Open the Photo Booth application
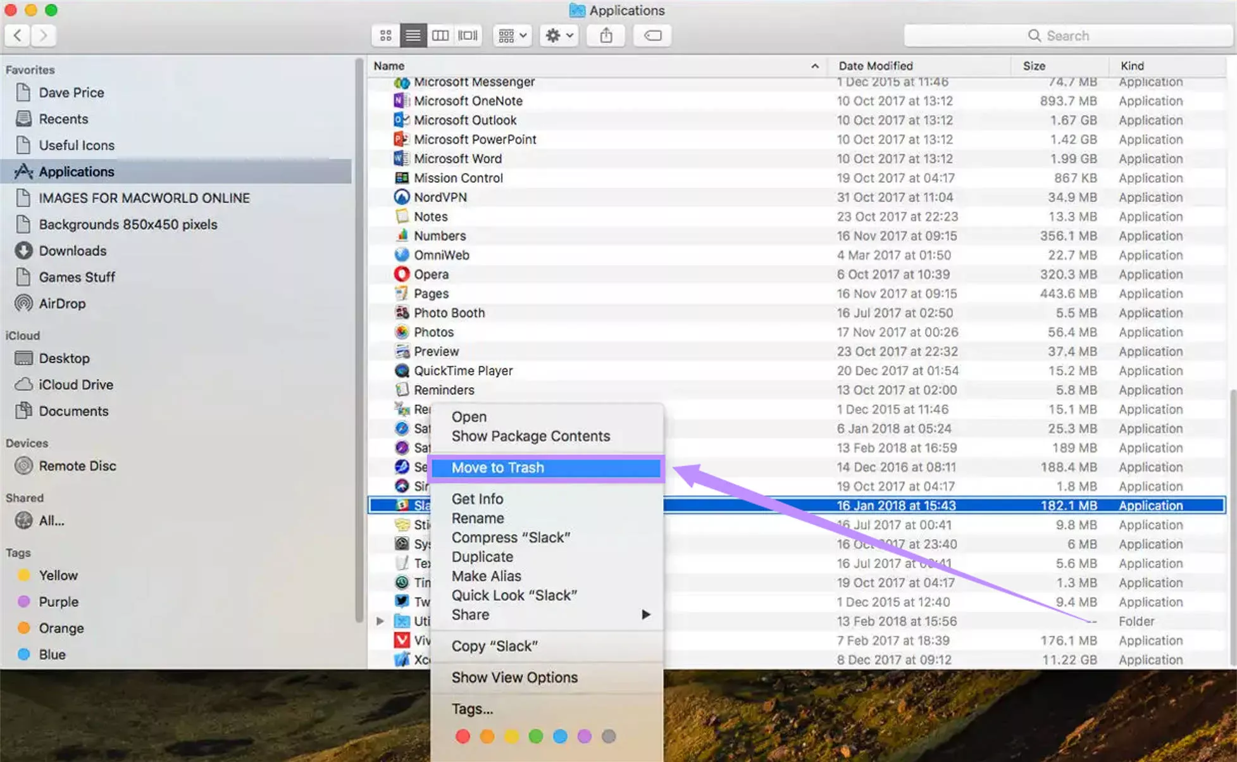The image size is (1237, 762). pos(449,312)
